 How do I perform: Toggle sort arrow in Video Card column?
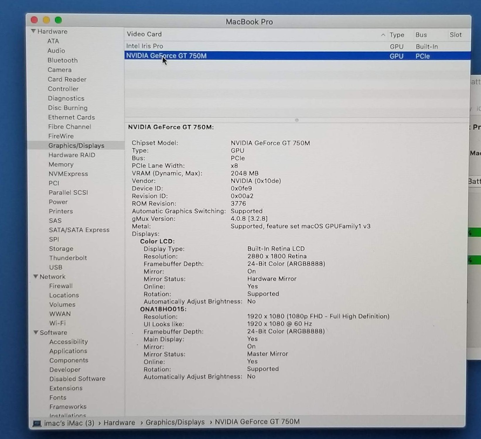[383, 35]
